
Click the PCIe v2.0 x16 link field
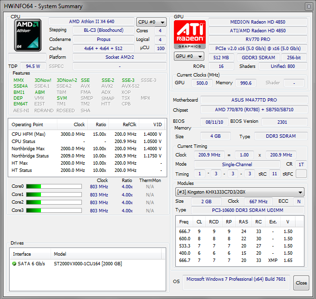tap(258, 49)
